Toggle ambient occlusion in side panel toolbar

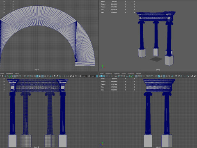point(176,76)
